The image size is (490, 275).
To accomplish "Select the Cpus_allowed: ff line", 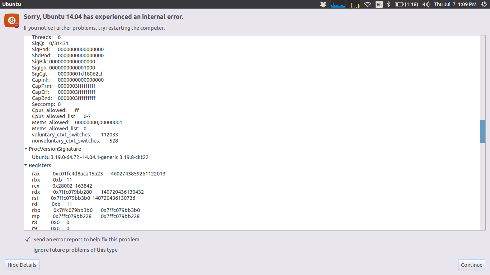I will (x=56, y=110).
